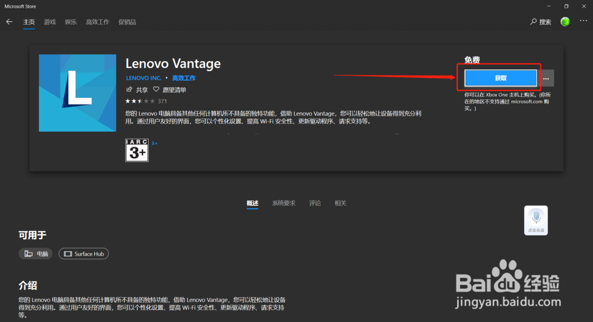Open the top-right more options menu
This screenshot has width=593, height=322.
pos(583,21)
